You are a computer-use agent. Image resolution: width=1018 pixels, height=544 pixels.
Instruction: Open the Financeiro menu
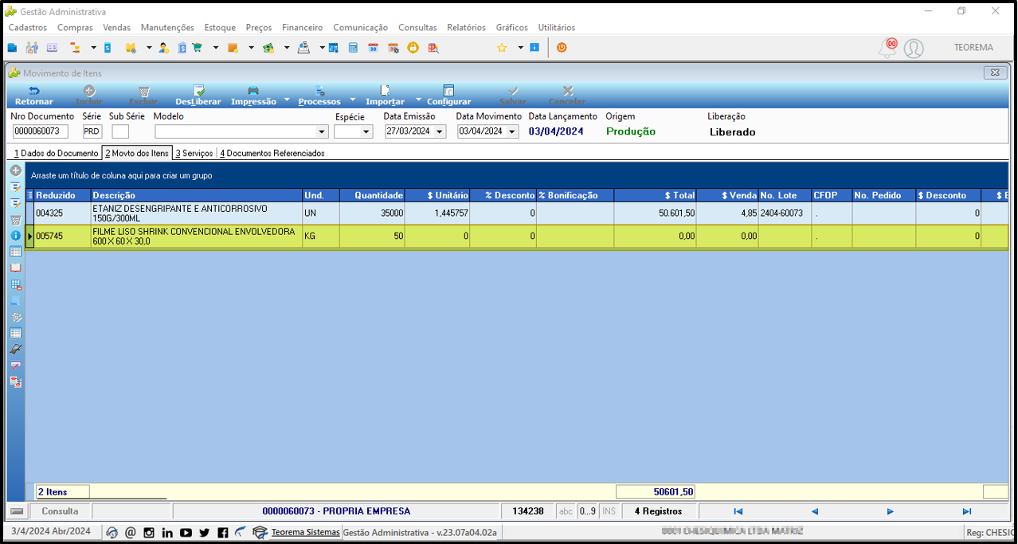click(x=303, y=27)
